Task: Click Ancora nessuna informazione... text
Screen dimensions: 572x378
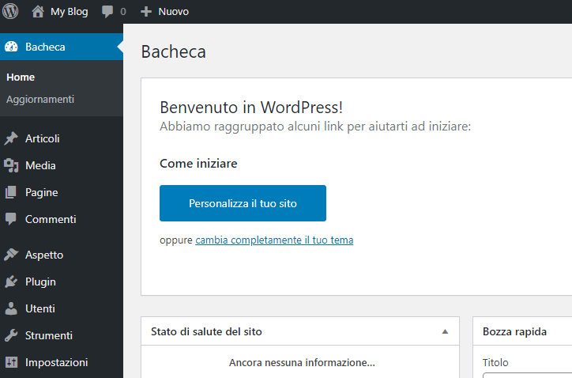Action: point(302,363)
